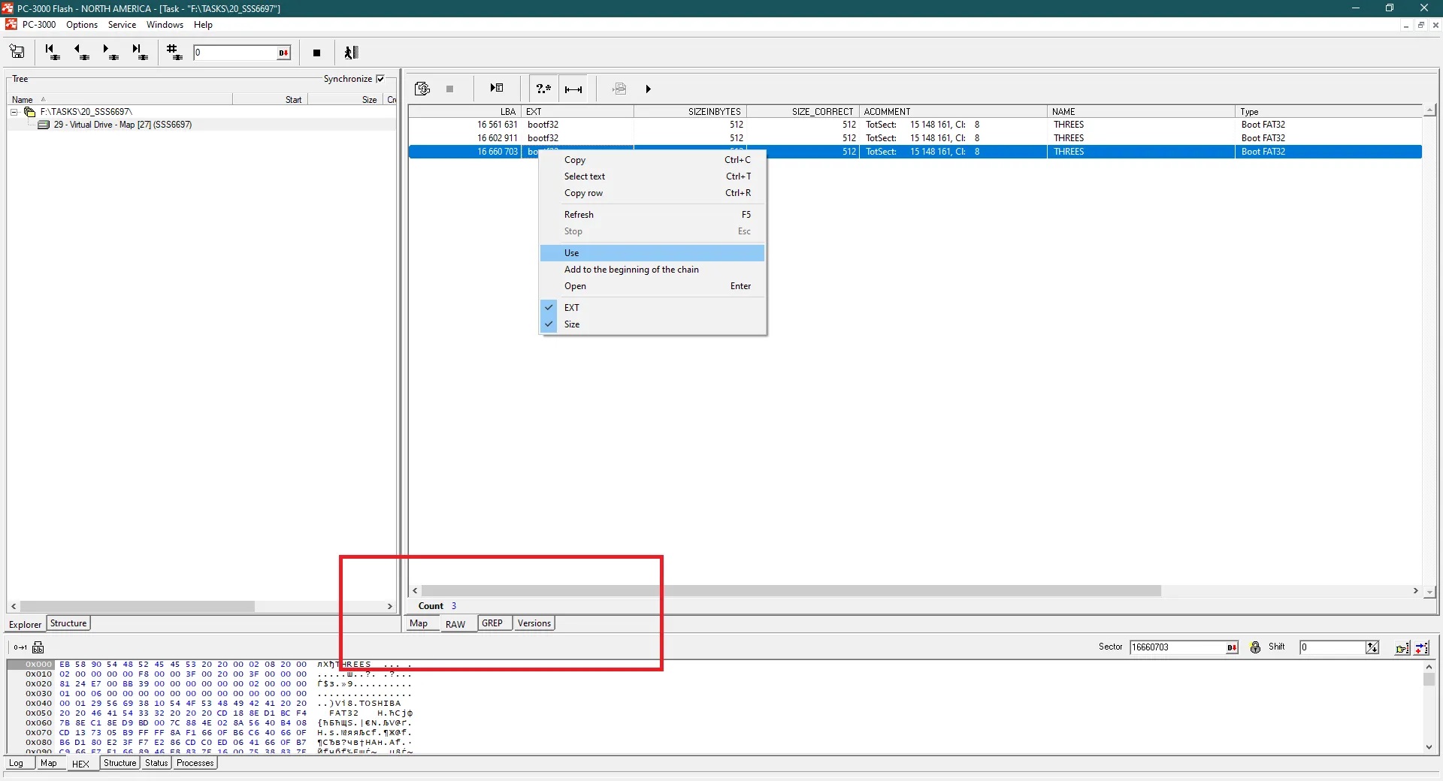The width and height of the screenshot is (1443, 781).
Task: Collapse the F:\TASKS\20_SSS6697 tree node
Action: (x=14, y=112)
